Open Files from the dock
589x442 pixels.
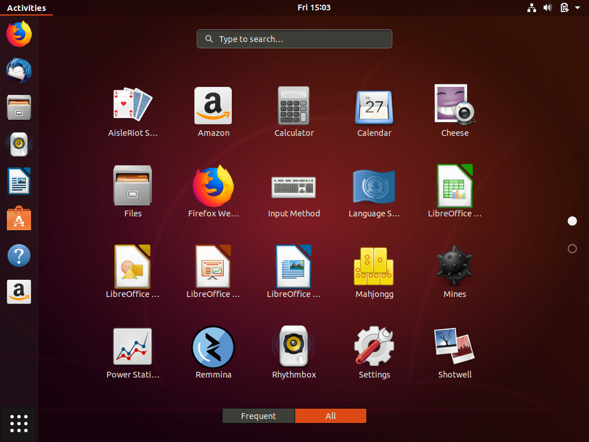click(19, 107)
